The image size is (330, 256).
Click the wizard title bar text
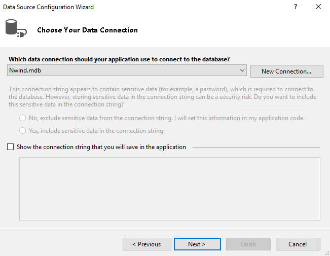tap(48, 7)
